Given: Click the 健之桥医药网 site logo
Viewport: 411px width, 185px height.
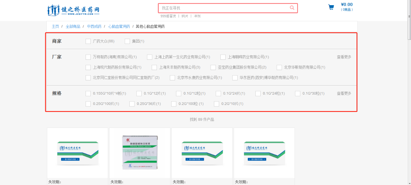Looking at the screenshot, I should (x=74, y=10).
